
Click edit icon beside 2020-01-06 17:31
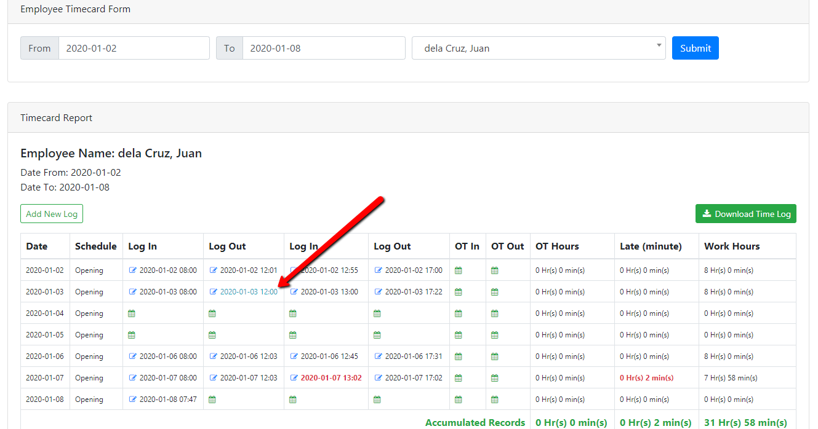pos(378,356)
